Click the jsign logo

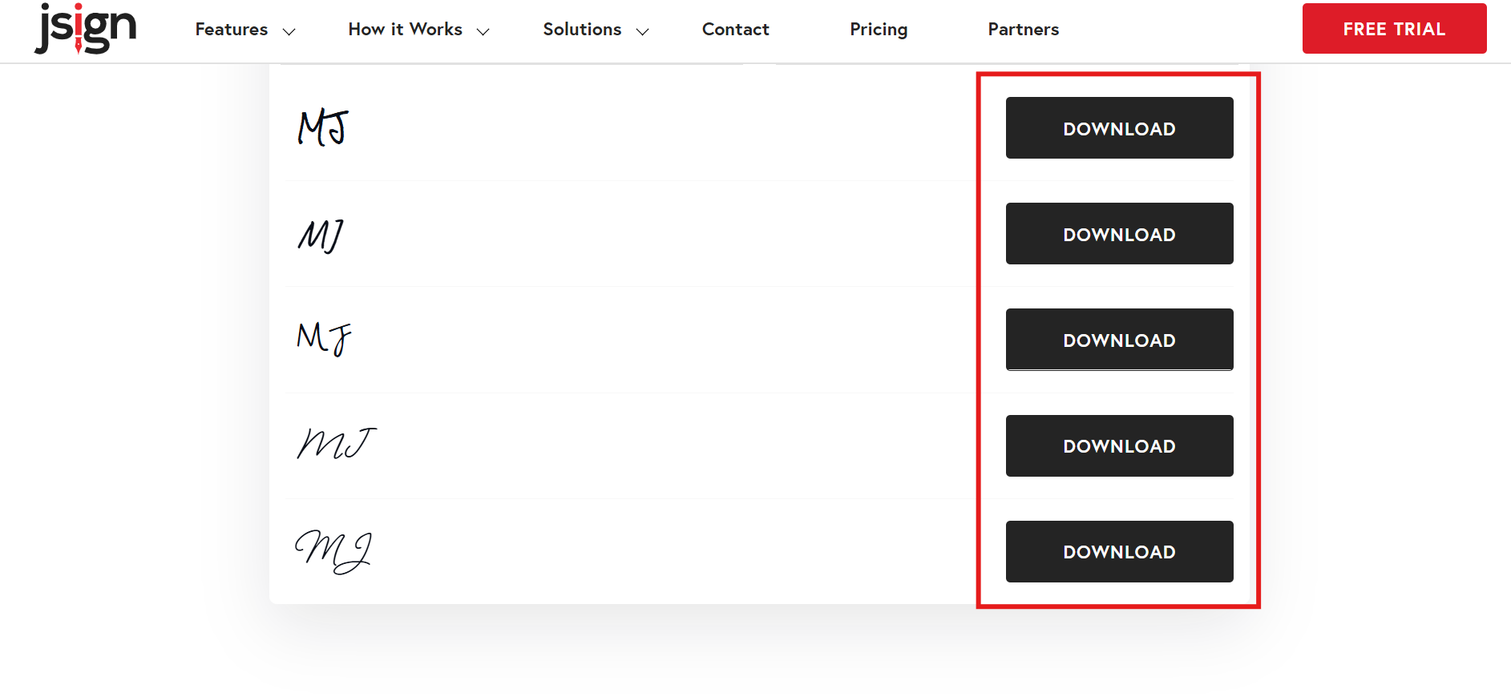pos(85,29)
